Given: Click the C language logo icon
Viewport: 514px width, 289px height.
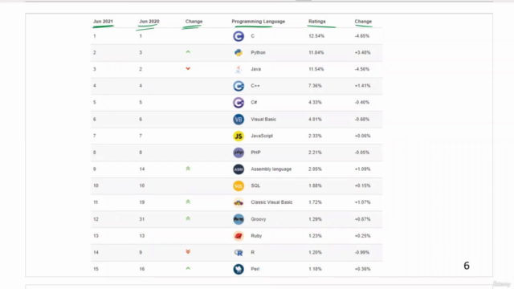Looking at the screenshot, I should pos(239,36).
